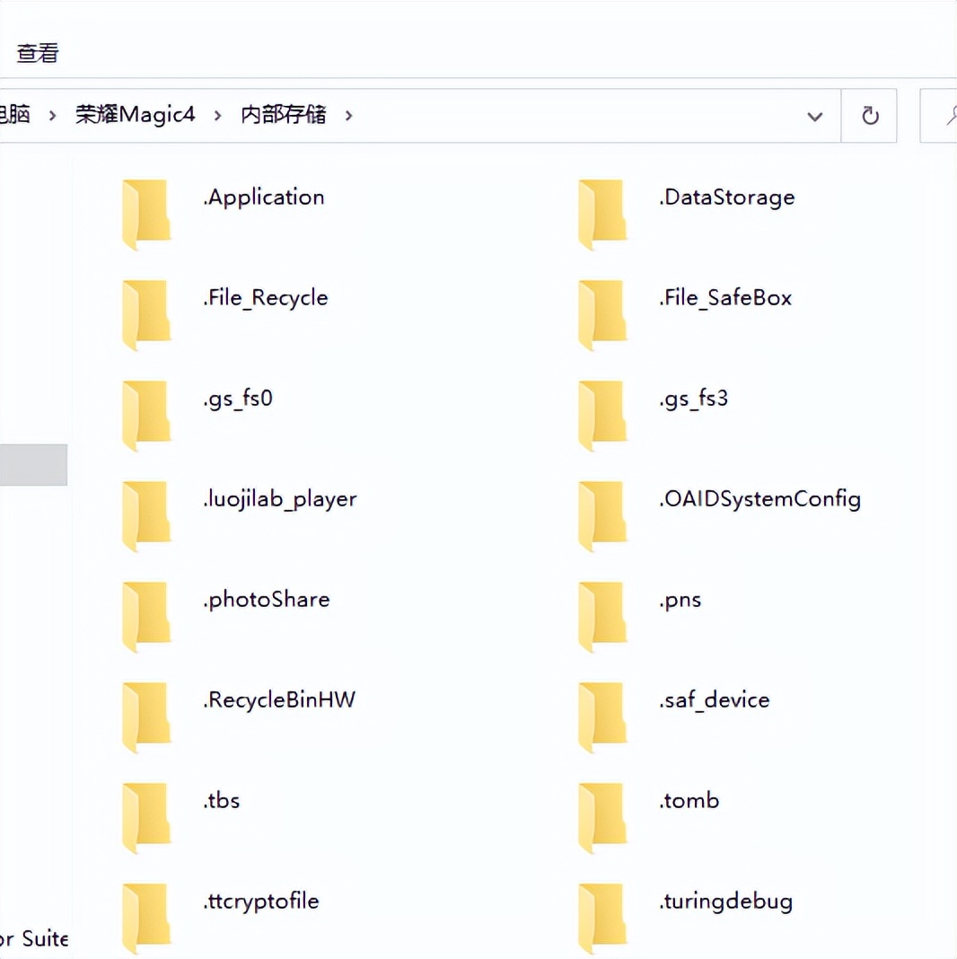The width and height of the screenshot is (957, 959).
Task: Open address bar history dropdown
Action: pyautogui.click(x=814, y=116)
